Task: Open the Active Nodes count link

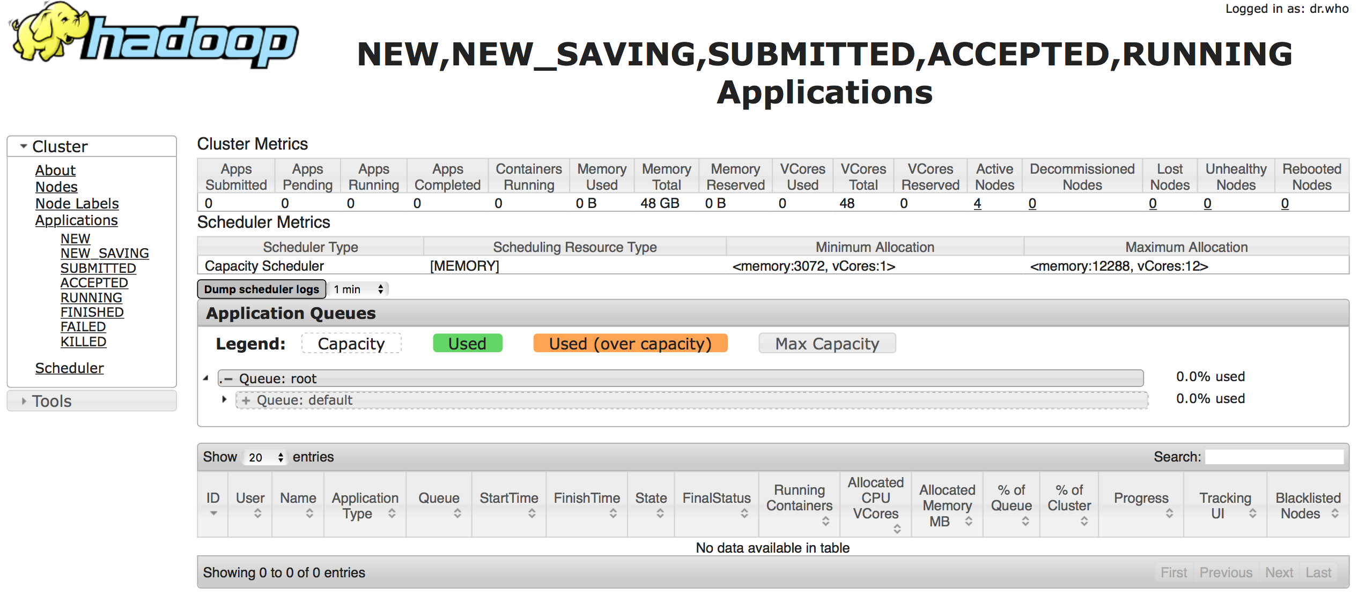Action: point(977,203)
